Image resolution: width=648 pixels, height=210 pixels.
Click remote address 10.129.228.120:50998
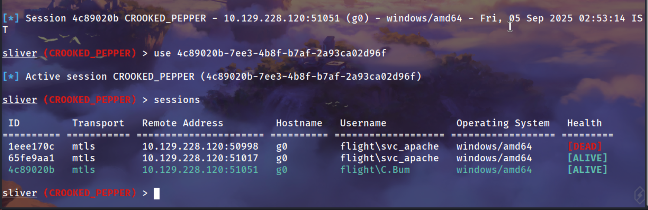pos(200,146)
